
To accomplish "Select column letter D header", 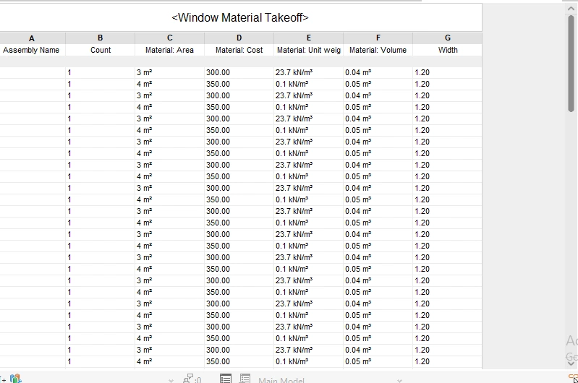I will point(239,38).
